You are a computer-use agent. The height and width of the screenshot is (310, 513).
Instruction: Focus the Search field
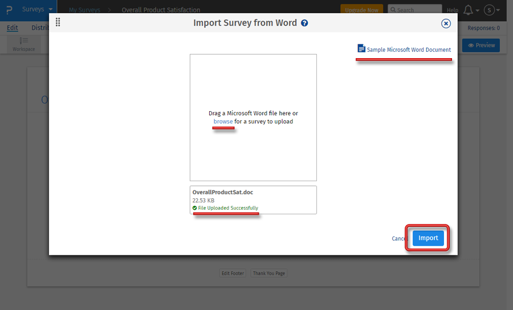pos(415,10)
